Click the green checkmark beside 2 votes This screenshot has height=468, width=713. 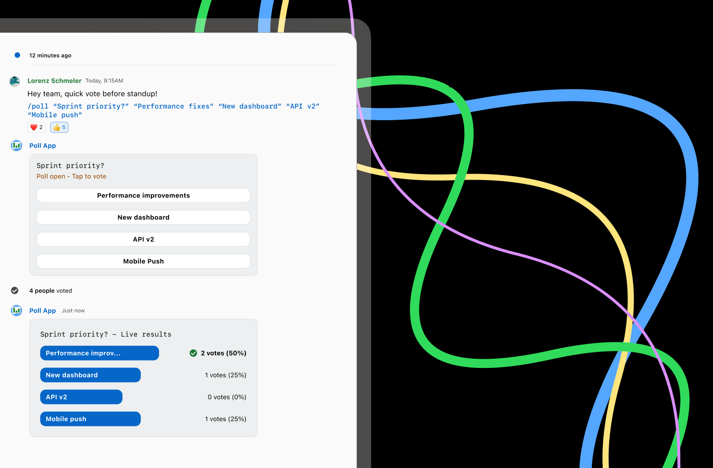[x=193, y=353]
